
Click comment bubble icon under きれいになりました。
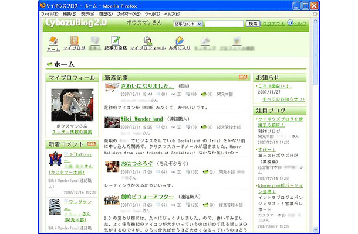(x=158, y=94)
